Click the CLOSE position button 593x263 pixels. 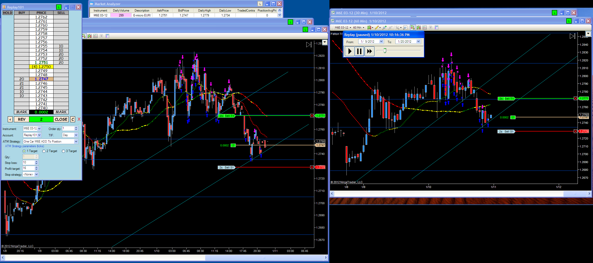click(x=61, y=119)
